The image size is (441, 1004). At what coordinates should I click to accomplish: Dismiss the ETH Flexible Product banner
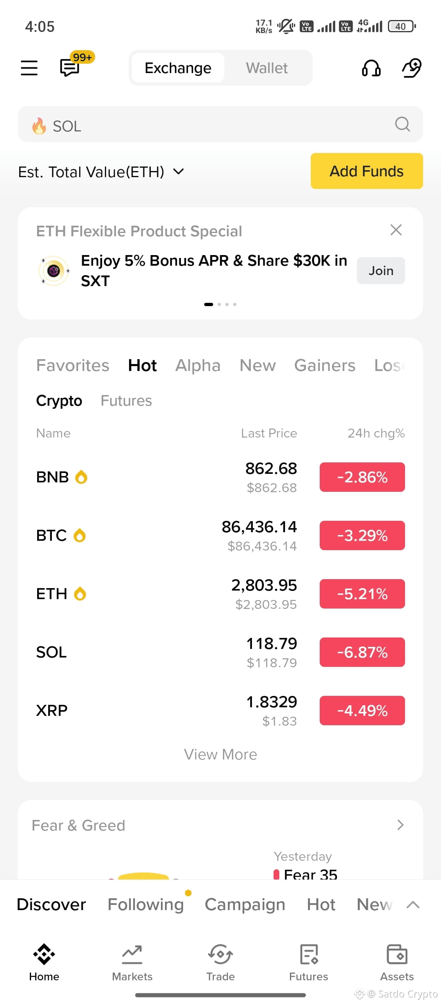click(396, 230)
